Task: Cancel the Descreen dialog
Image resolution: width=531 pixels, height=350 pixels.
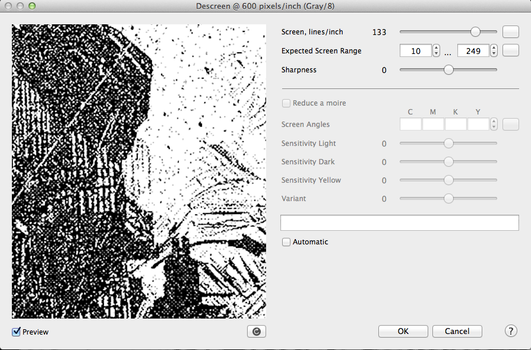Action: [457, 332]
